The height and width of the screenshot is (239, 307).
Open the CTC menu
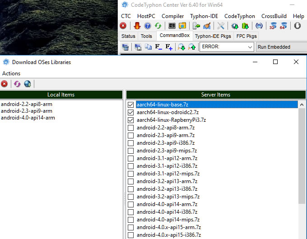[x=126, y=16]
